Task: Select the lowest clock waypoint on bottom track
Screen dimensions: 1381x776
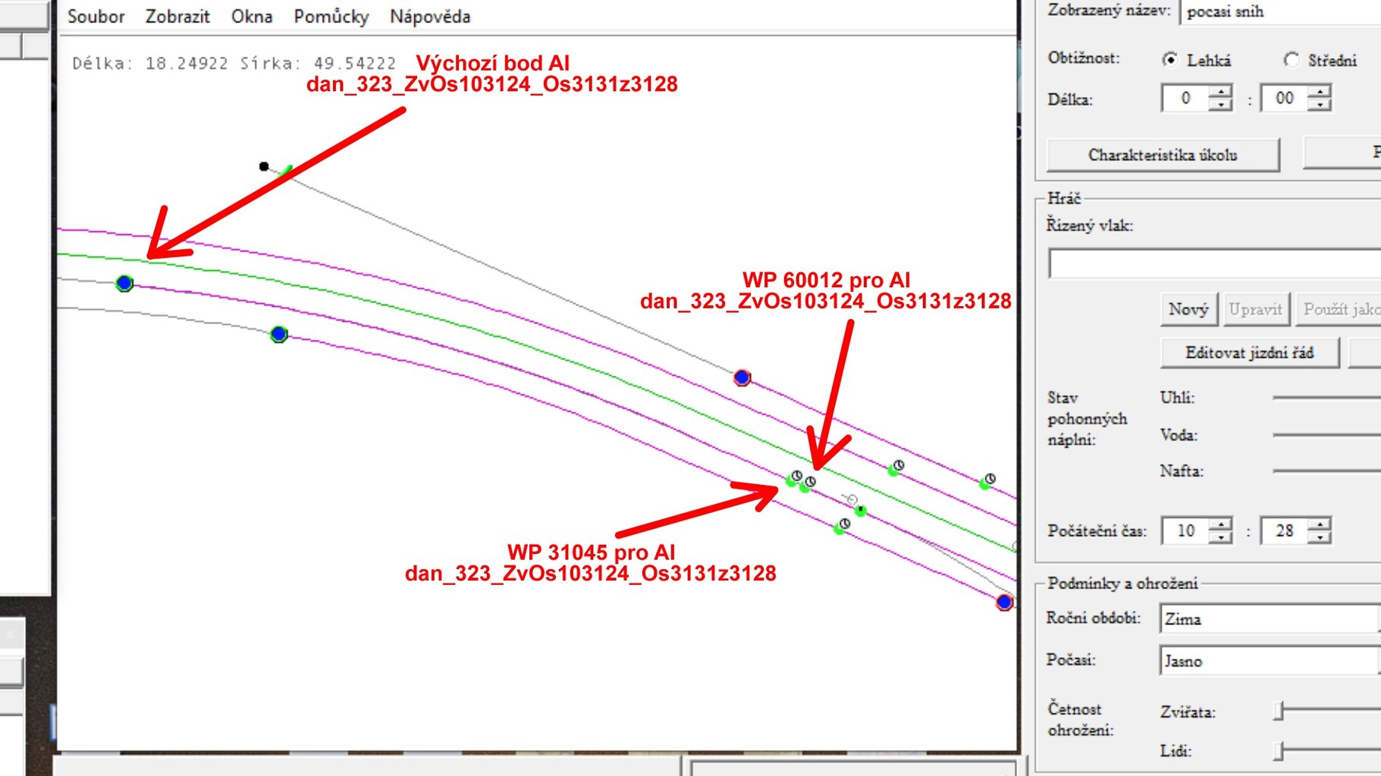Action: click(842, 526)
